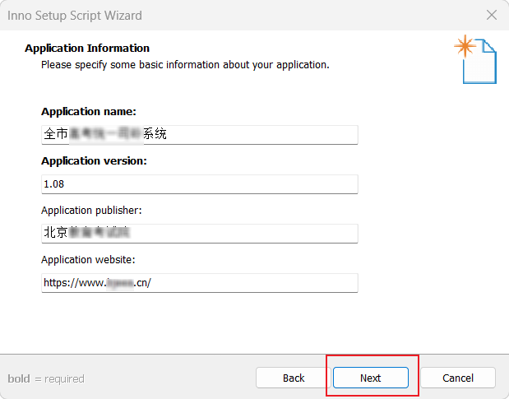The image size is (509, 399).
Task: Click the orange starburst on wizard icon
Action: click(465, 46)
